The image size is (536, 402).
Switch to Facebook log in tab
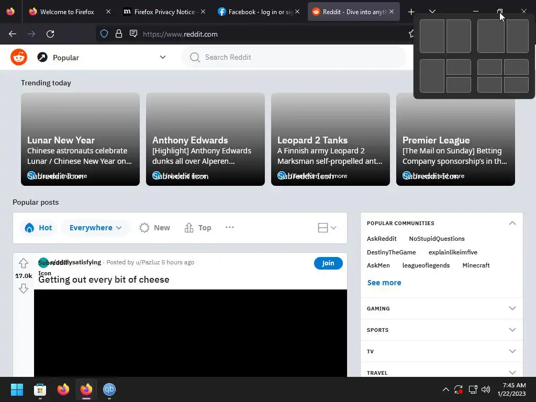(261, 12)
